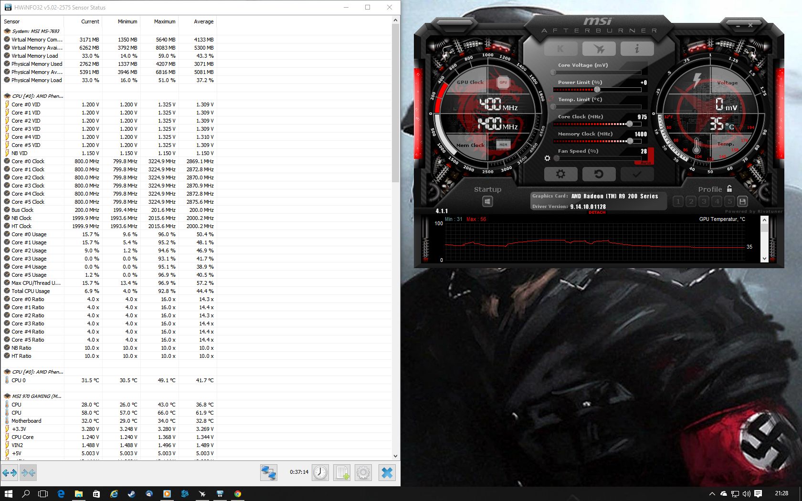Open Steam from taskbar
Viewport: 802px width, 501px height.
(x=131, y=494)
